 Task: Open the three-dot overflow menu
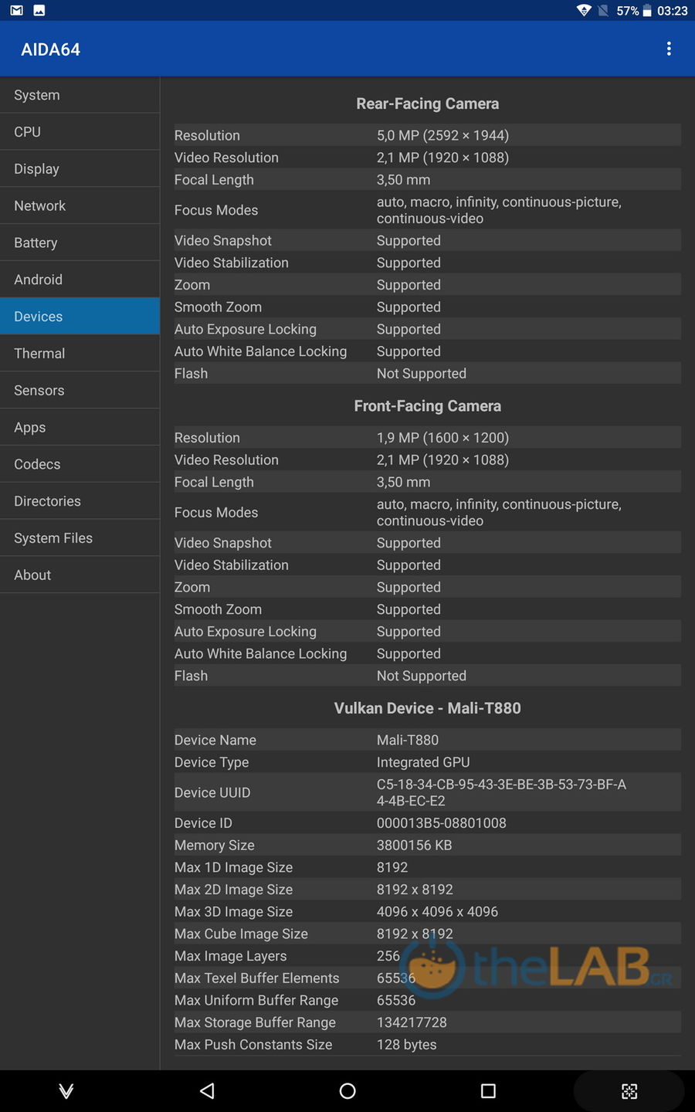(x=669, y=49)
